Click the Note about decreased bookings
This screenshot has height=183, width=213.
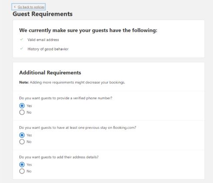[x=72, y=82]
